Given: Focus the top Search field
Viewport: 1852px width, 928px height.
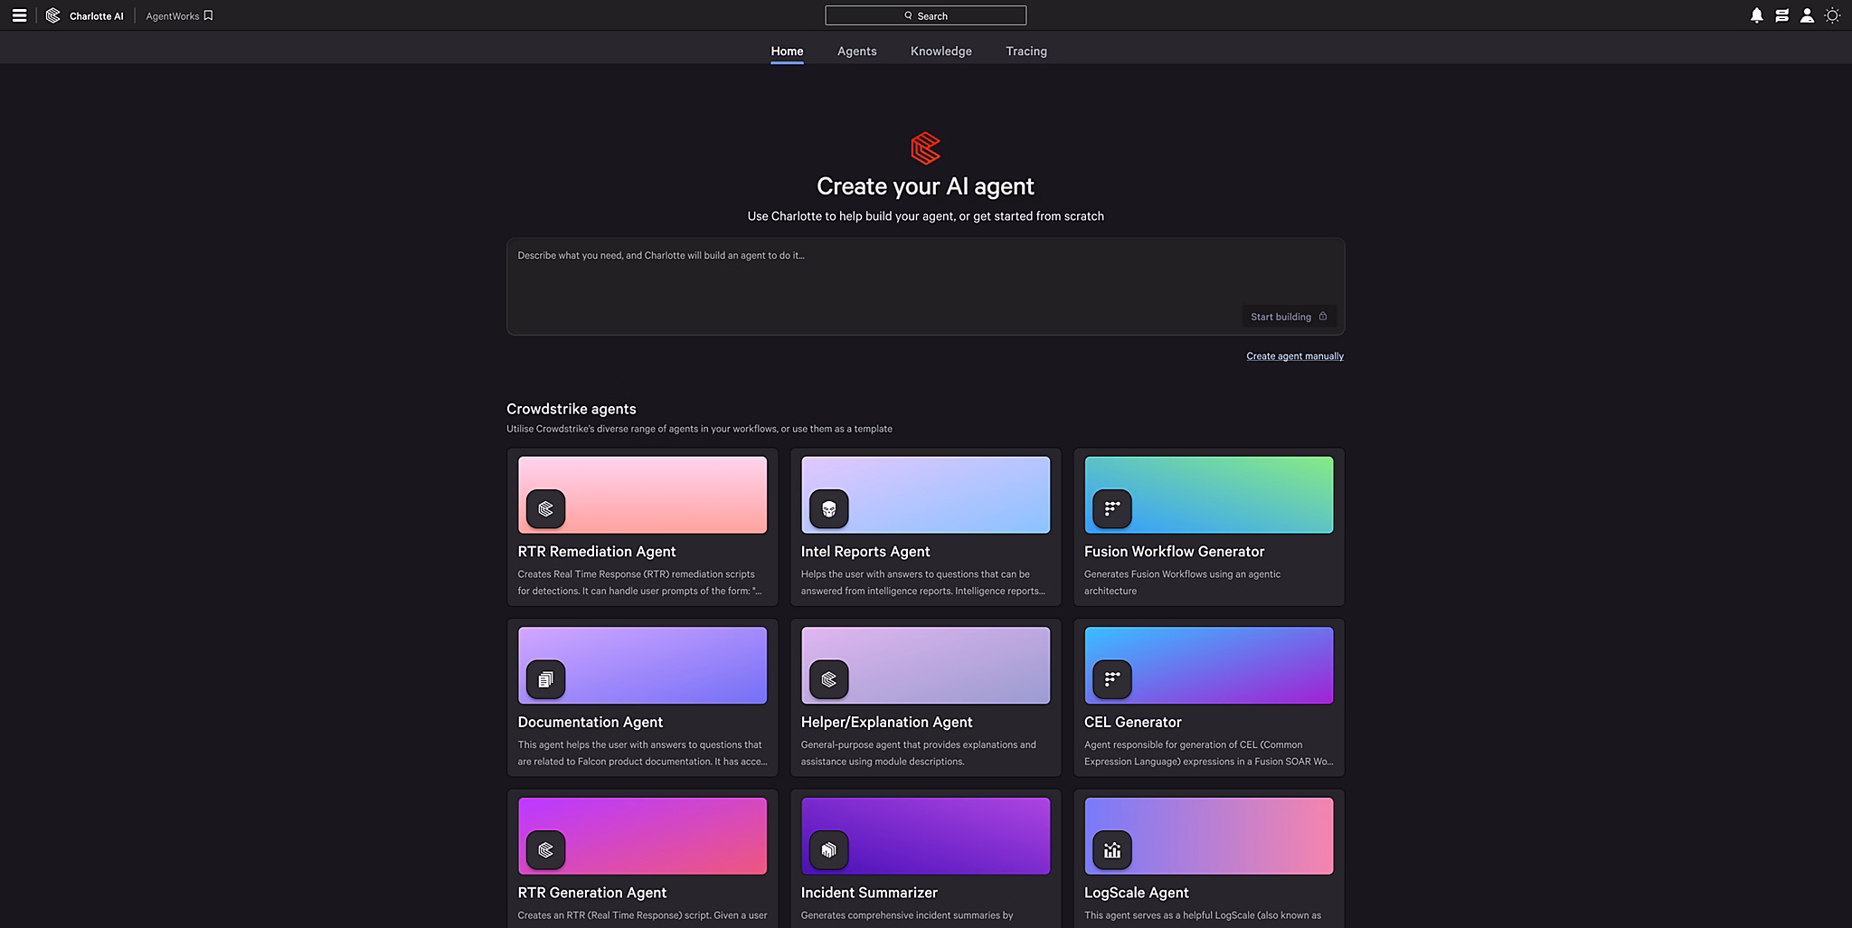Looking at the screenshot, I should (x=925, y=15).
